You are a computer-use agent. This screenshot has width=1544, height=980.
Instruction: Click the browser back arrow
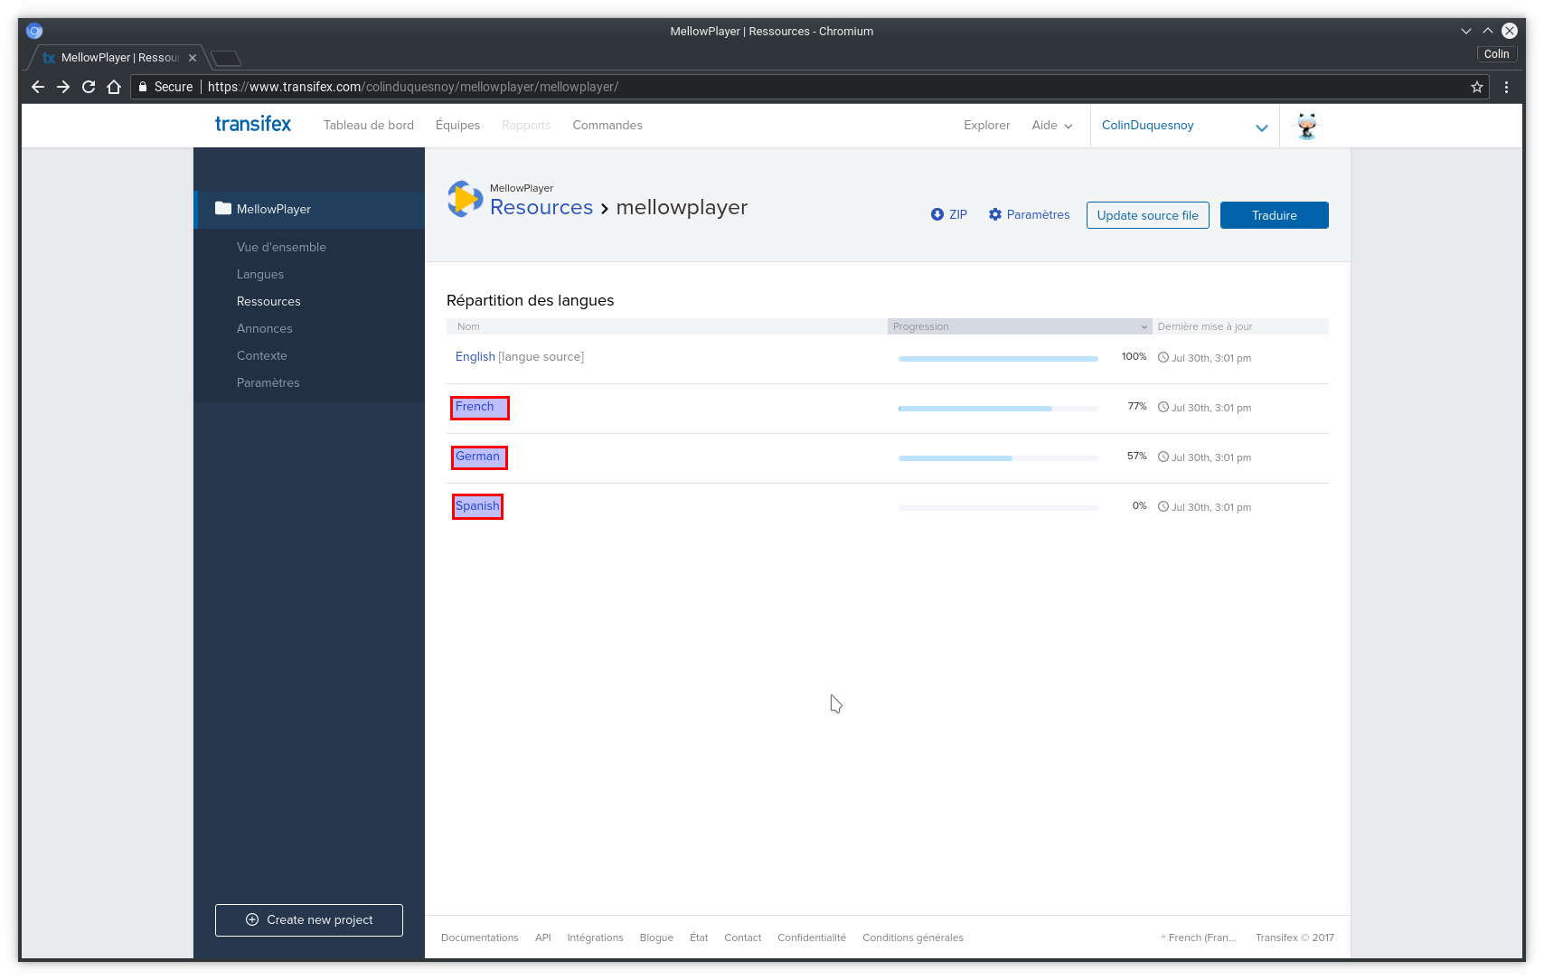coord(37,87)
